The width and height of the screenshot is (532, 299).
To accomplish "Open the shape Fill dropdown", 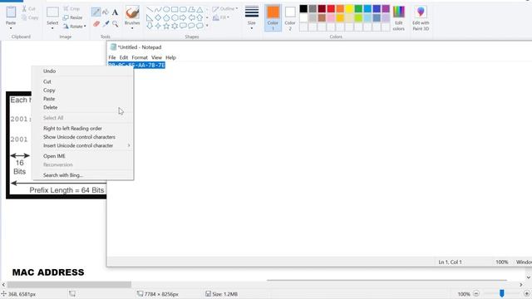I will [x=221, y=17].
